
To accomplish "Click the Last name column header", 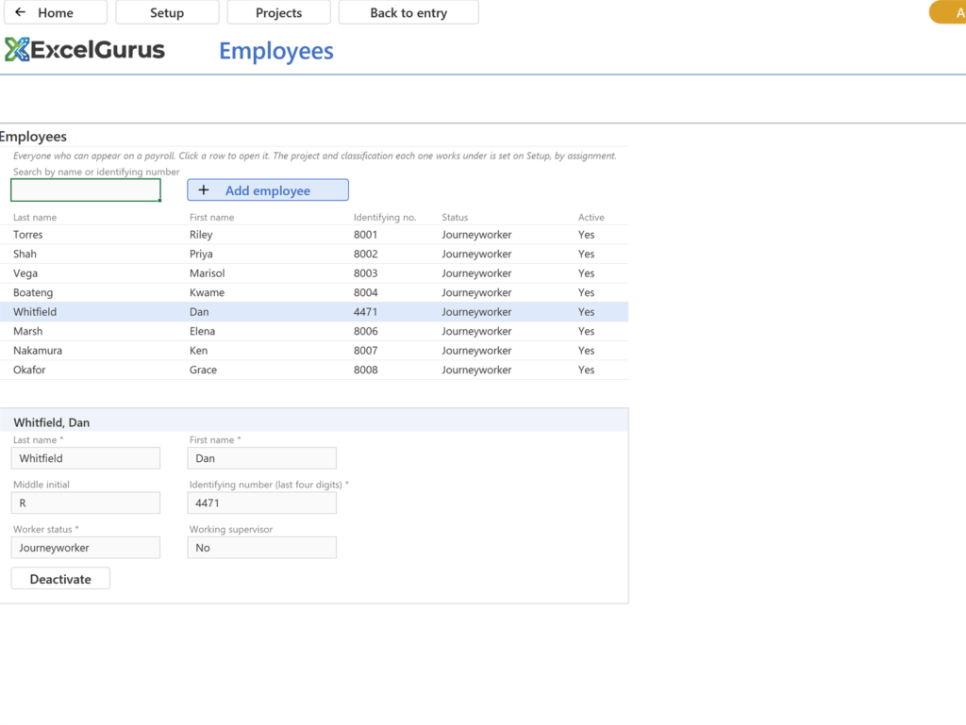I will [35, 217].
